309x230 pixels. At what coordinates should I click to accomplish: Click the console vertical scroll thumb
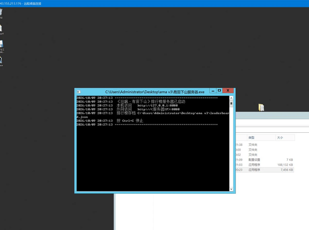point(231,104)
